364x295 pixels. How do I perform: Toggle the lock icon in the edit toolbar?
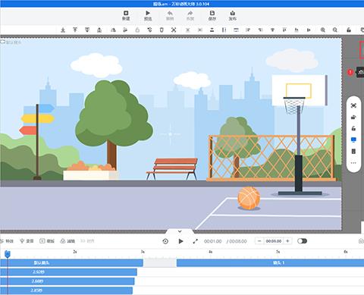click(349, 30)
